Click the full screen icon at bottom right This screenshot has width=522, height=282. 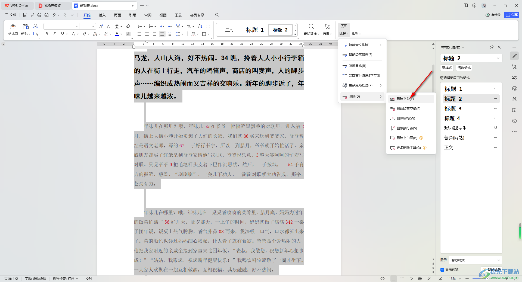pos(515,279)
